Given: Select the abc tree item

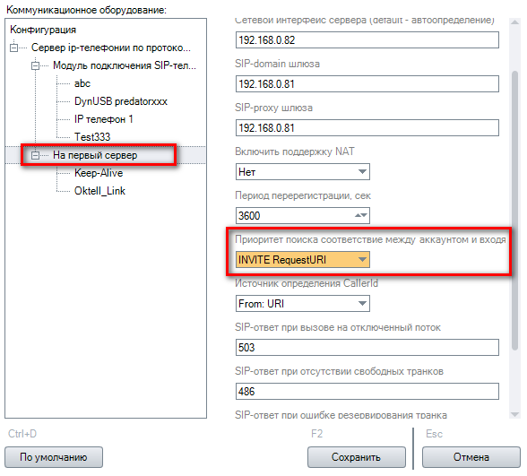Looking at the screenshot, I should click(82, 83).
